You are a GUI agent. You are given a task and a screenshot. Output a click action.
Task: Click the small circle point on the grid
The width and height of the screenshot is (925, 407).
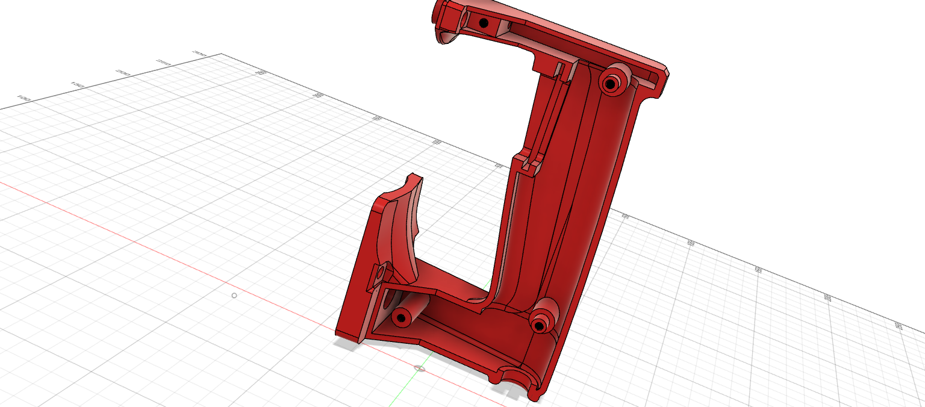click(x=234, y=295)
